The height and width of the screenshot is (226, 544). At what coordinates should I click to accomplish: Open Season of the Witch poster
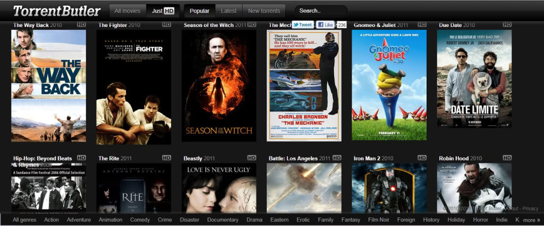click(219, 85)
